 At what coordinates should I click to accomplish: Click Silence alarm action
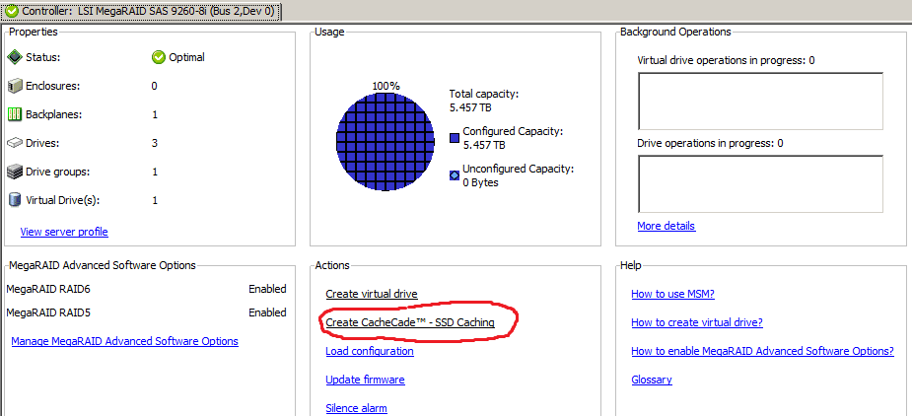click(356, 408)
